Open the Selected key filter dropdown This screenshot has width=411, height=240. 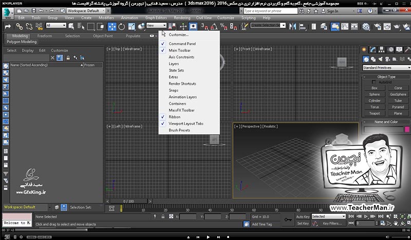[328, 216]
